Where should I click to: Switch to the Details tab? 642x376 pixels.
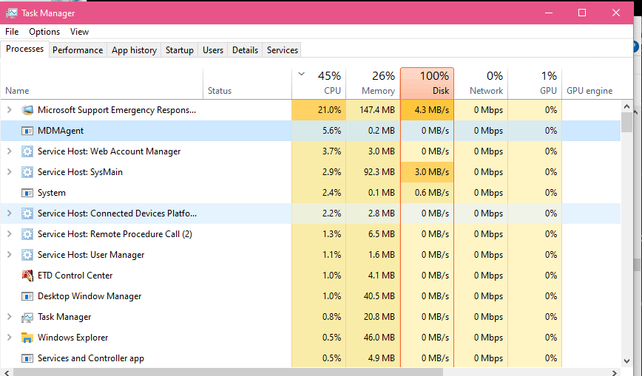tap(245, 50)
